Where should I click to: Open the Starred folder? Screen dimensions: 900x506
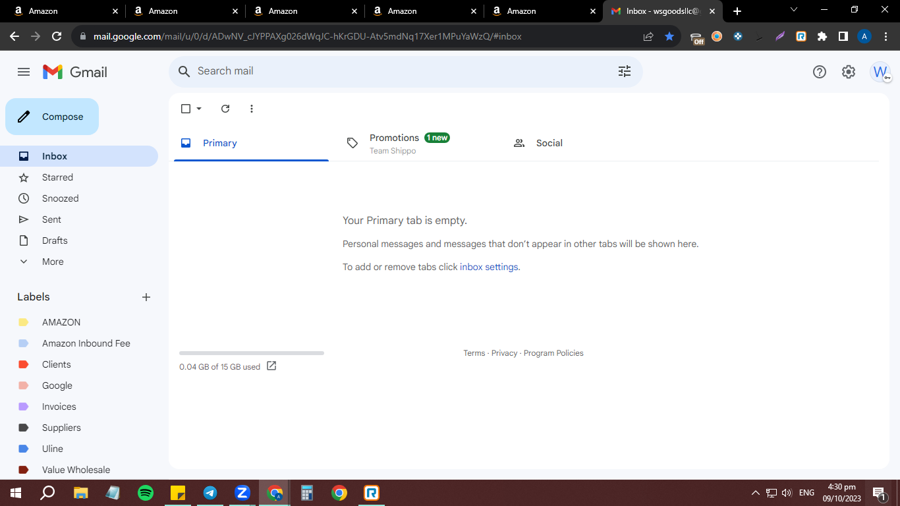[x=79, y=177]
